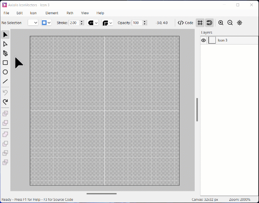Click the Redo arrow icon
Screen dimensions: 259x203
pyautogui.click(x=5, y=102)
